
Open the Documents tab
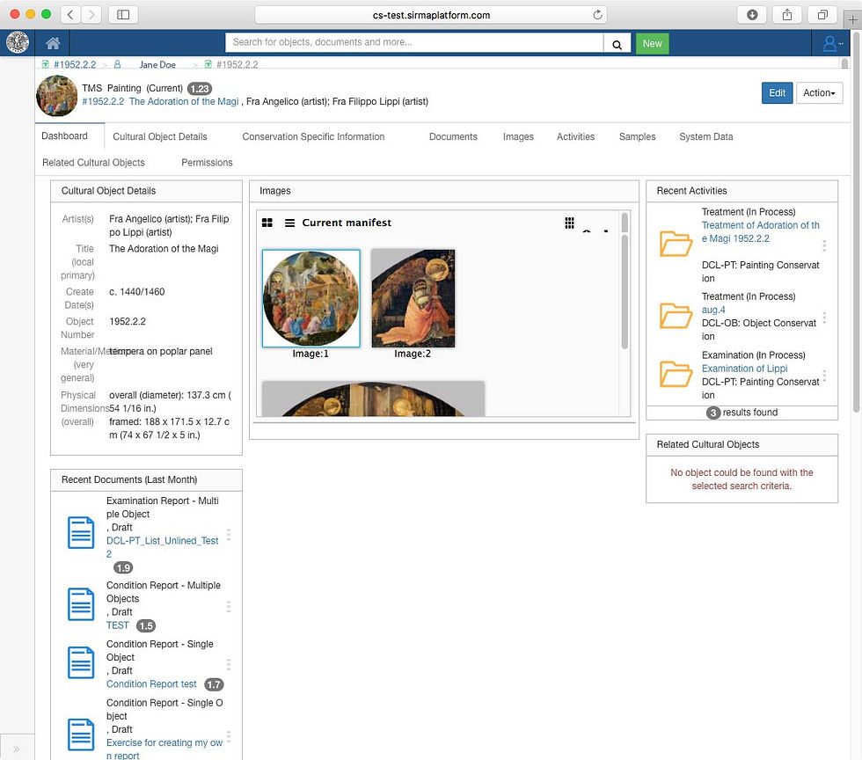point(453,136)
